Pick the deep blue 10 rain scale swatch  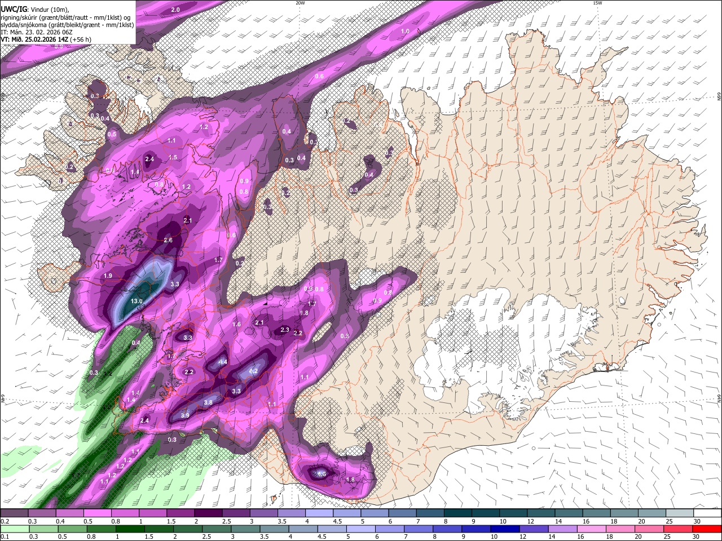(x=505, y=529)
